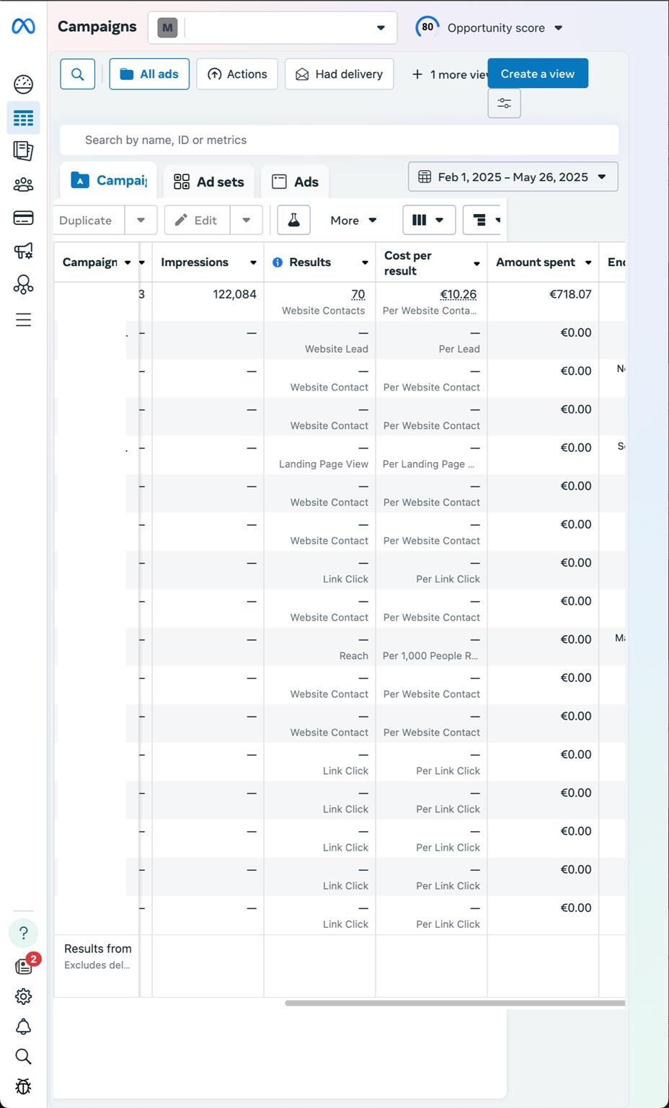Open the Feb 1 – May 26 date range picker

(x=513, y=177)
